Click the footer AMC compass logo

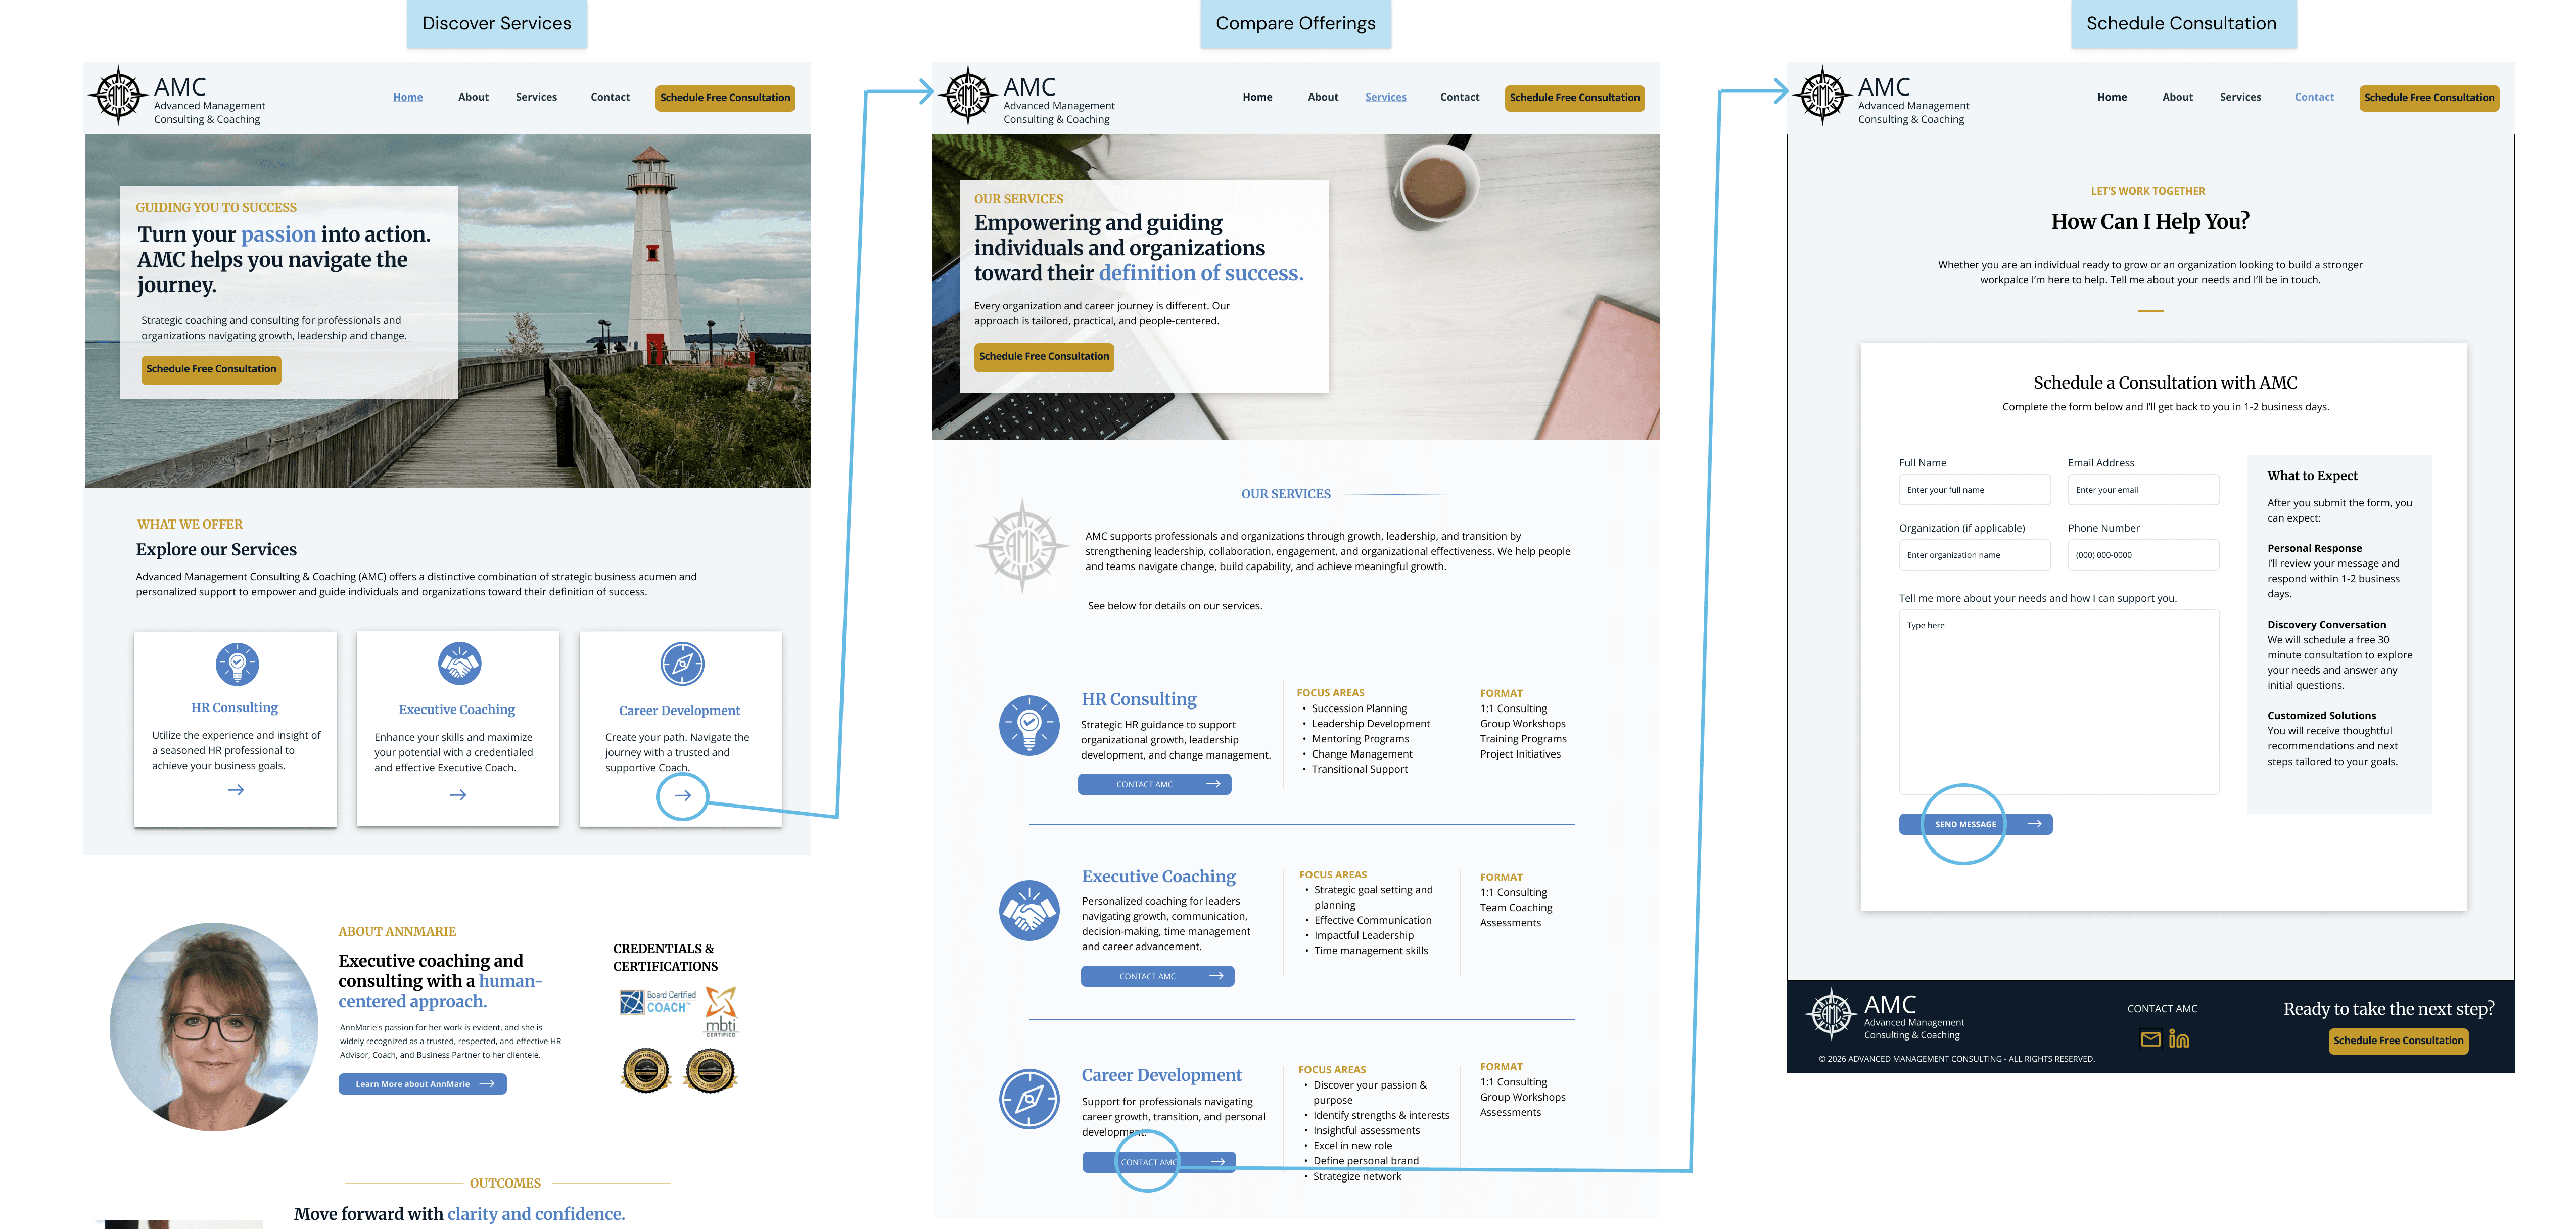tap(1831, 1015)
